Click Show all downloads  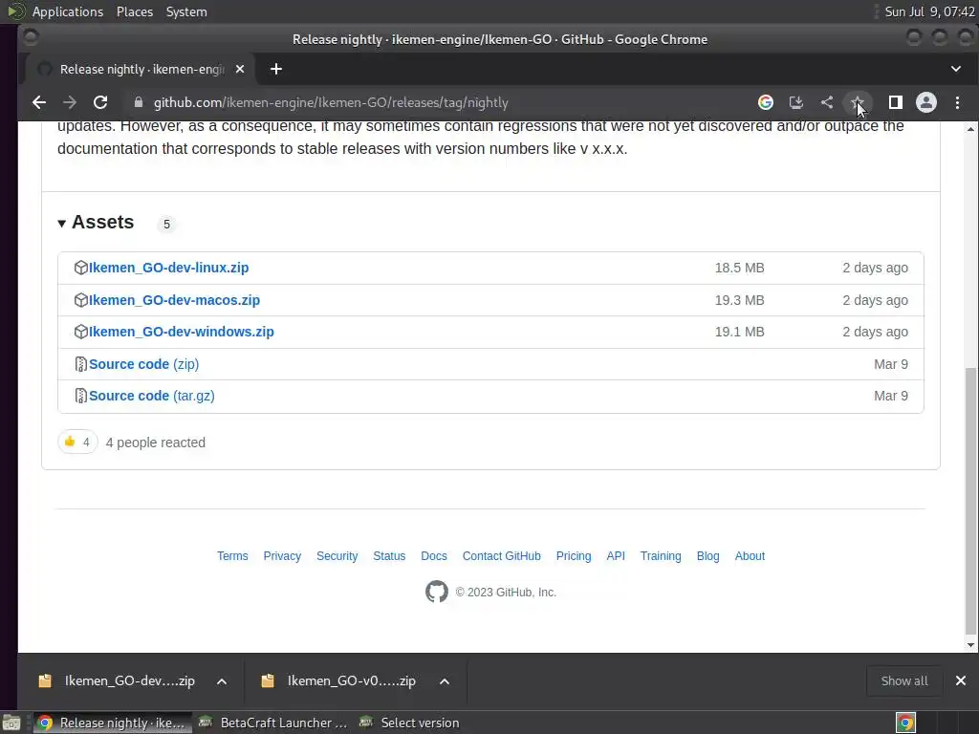904,680
